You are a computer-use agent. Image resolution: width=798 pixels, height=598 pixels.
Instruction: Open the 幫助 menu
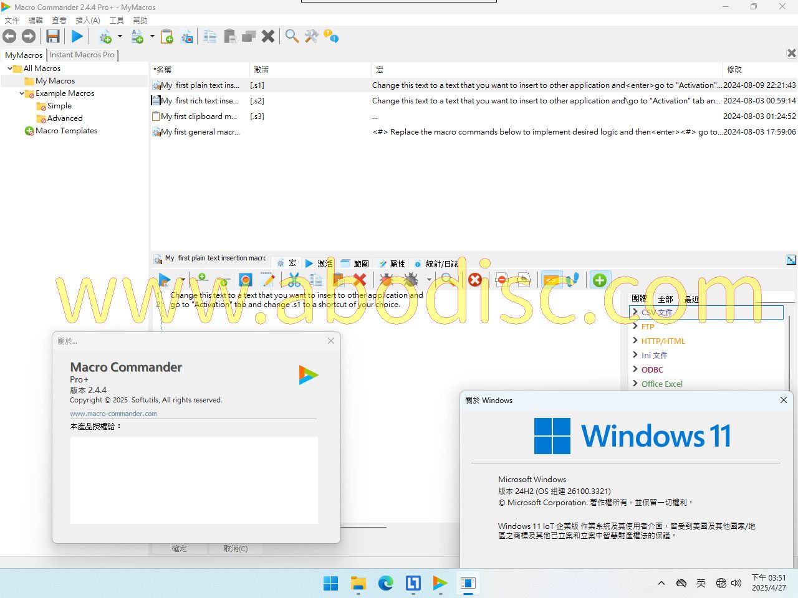[140, 21]
